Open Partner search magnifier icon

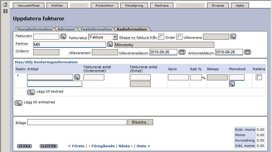coord(110,44)
